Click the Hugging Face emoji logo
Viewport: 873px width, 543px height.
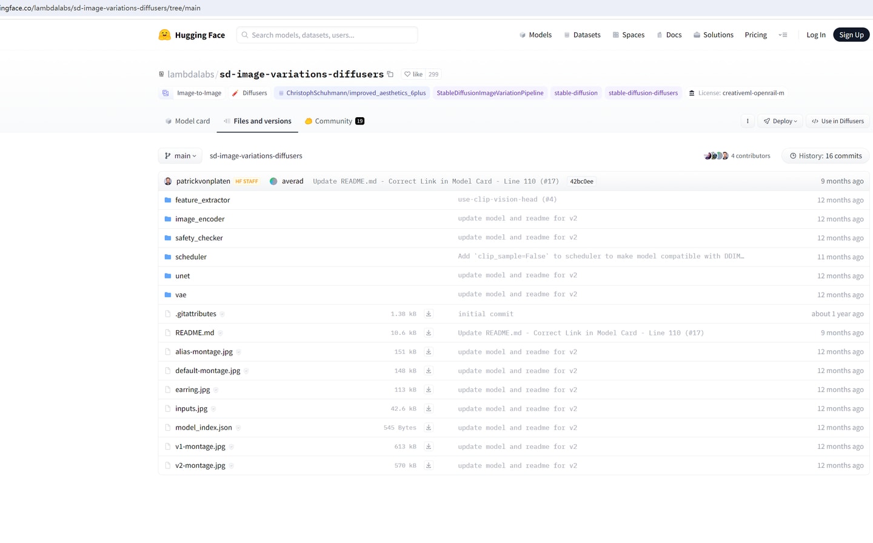tap(164, 35)
